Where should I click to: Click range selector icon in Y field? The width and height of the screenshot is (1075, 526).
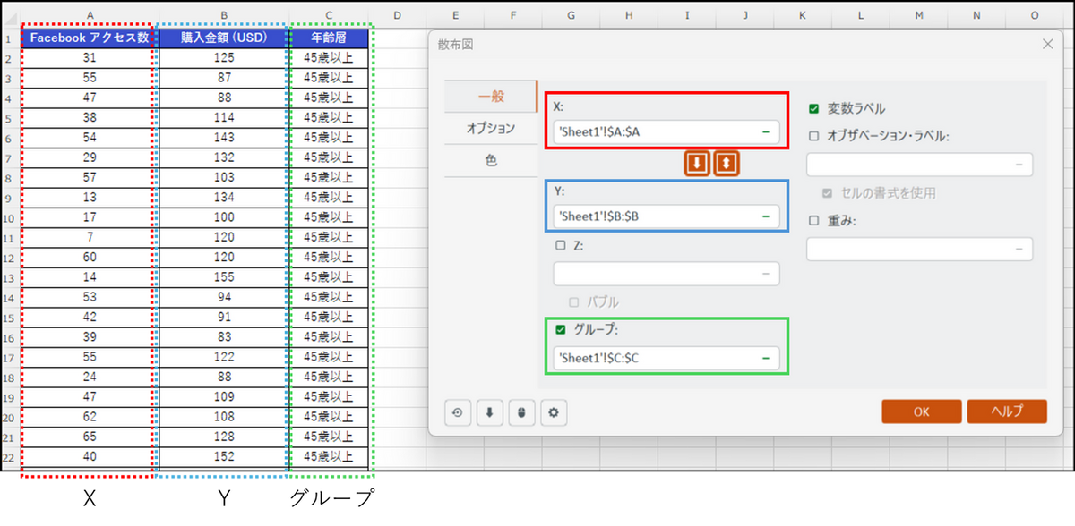tap(766, 216)
